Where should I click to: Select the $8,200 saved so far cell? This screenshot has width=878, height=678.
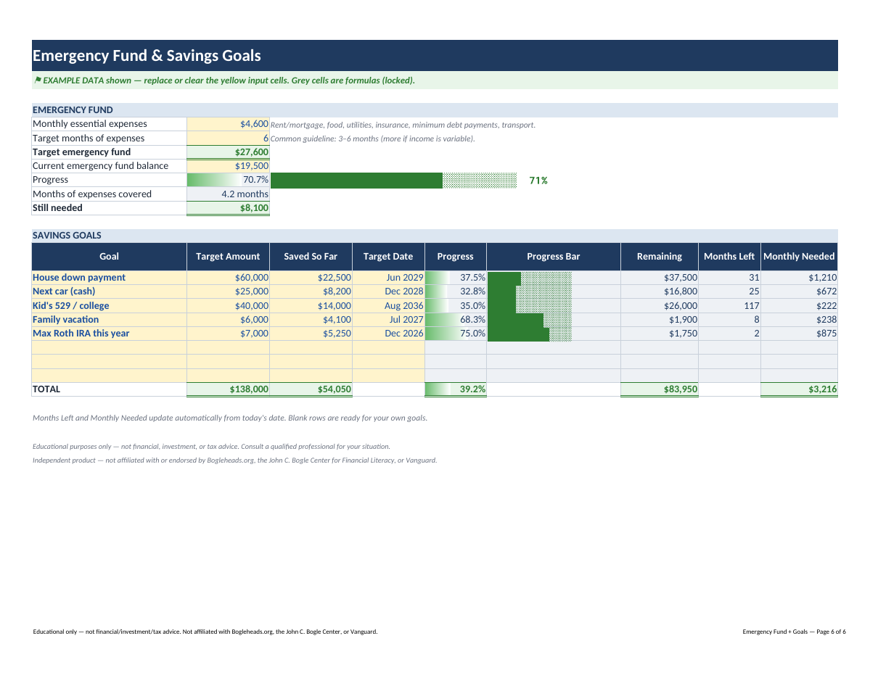[311, 292]
